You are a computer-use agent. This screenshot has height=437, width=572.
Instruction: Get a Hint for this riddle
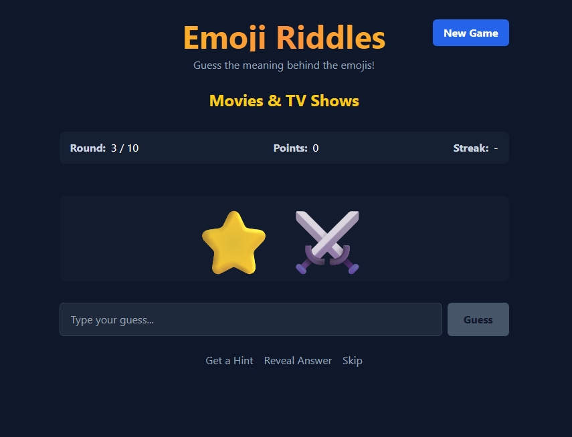[x=229, y=360]
